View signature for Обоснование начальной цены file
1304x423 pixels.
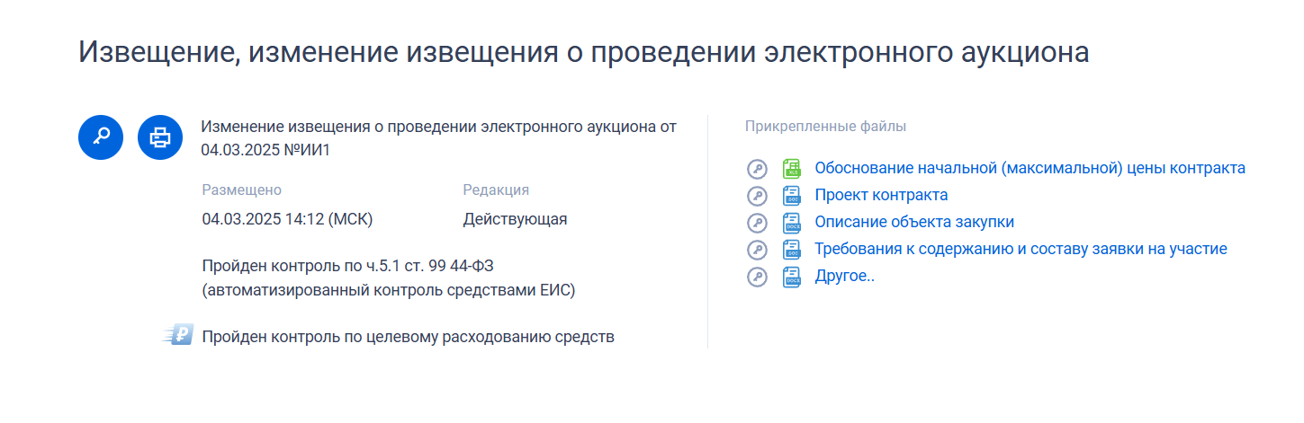coord(757,169)
